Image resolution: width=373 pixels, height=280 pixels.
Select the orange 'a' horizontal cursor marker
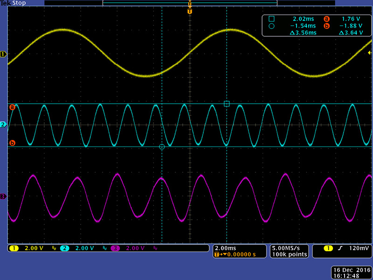[x=13, y=107]
